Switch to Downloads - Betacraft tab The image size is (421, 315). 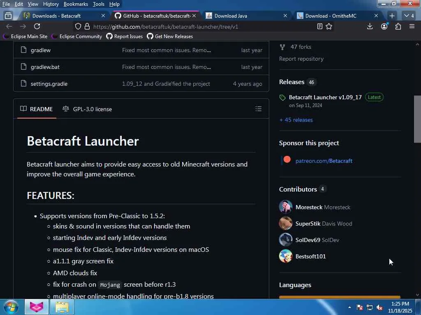click(60, 16)
